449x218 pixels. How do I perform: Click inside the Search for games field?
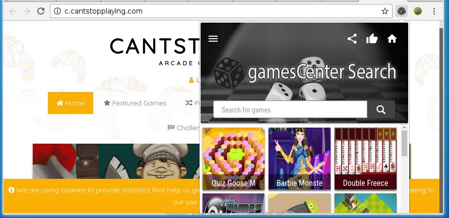(x=290, y=110)
